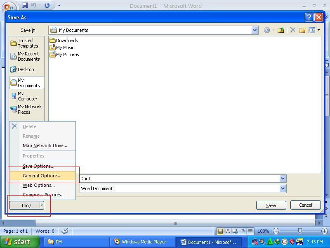The width and height of the screenshot is (330, 248).
Task: Open My Recent Documents place
Action: (26, 57)
